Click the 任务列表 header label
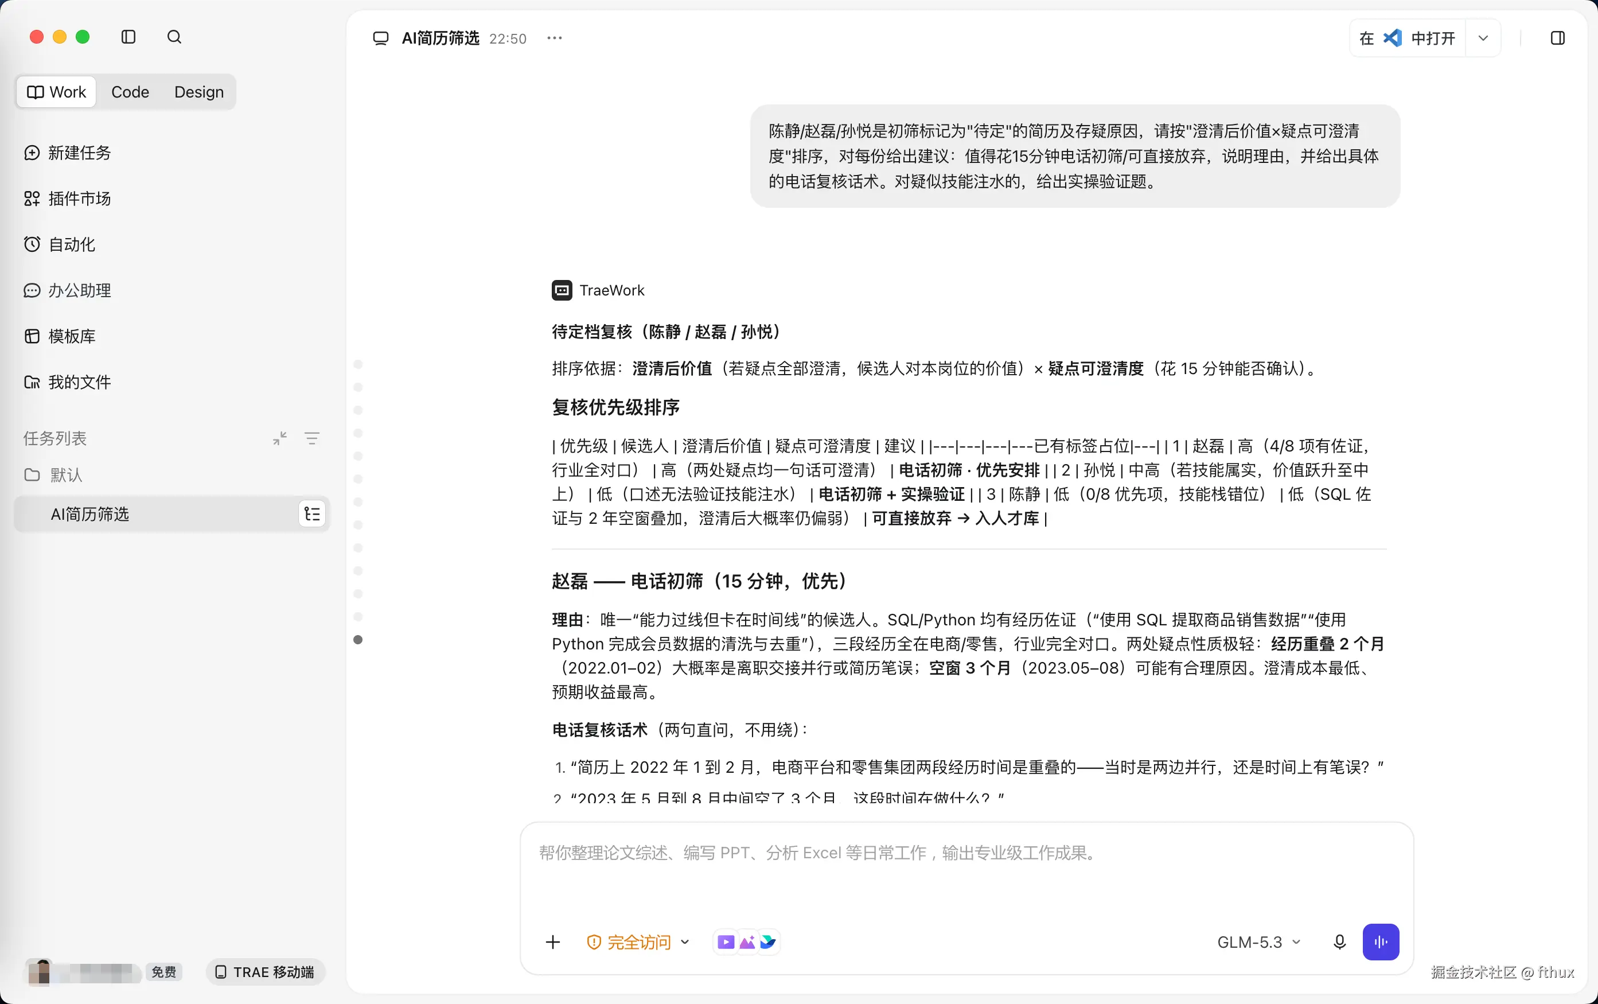 tap(55, 438)
